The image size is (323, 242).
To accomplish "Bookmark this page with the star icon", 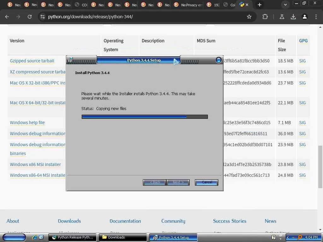I will coord(249,17).
